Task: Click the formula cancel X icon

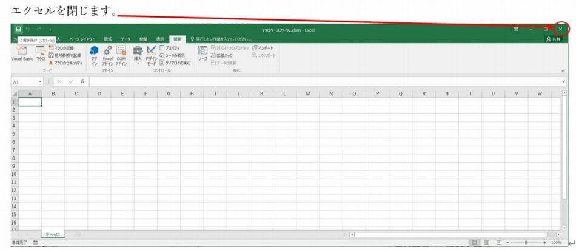Action: click(x=59, y=82)
